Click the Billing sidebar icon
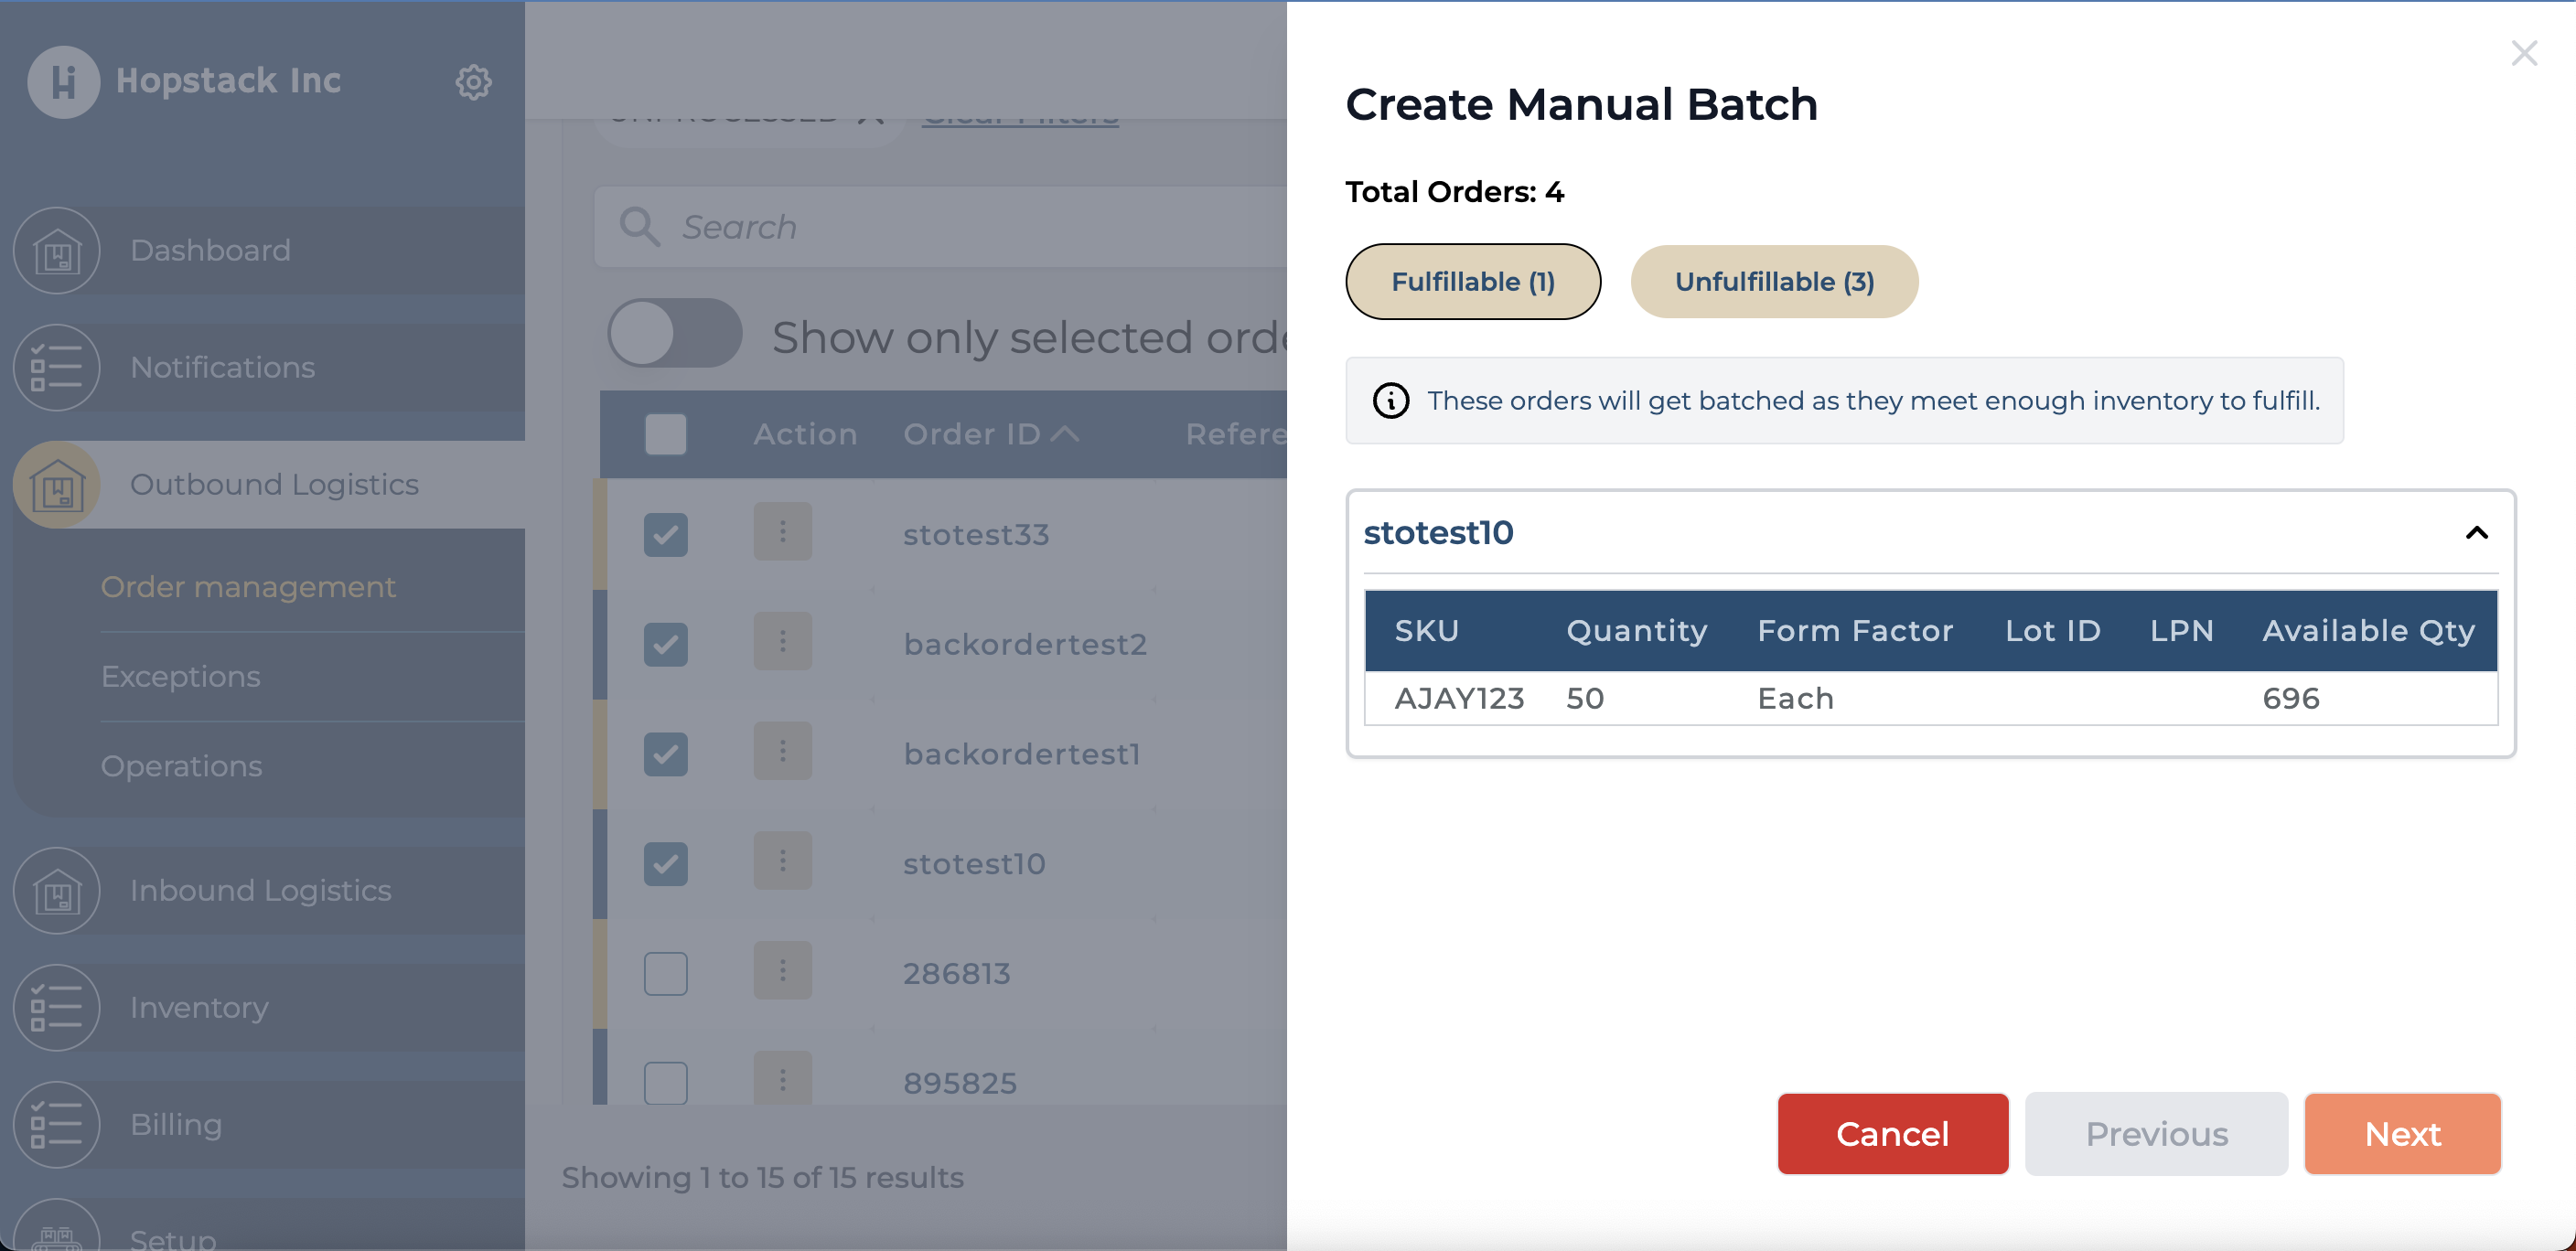 point(57,1124)
